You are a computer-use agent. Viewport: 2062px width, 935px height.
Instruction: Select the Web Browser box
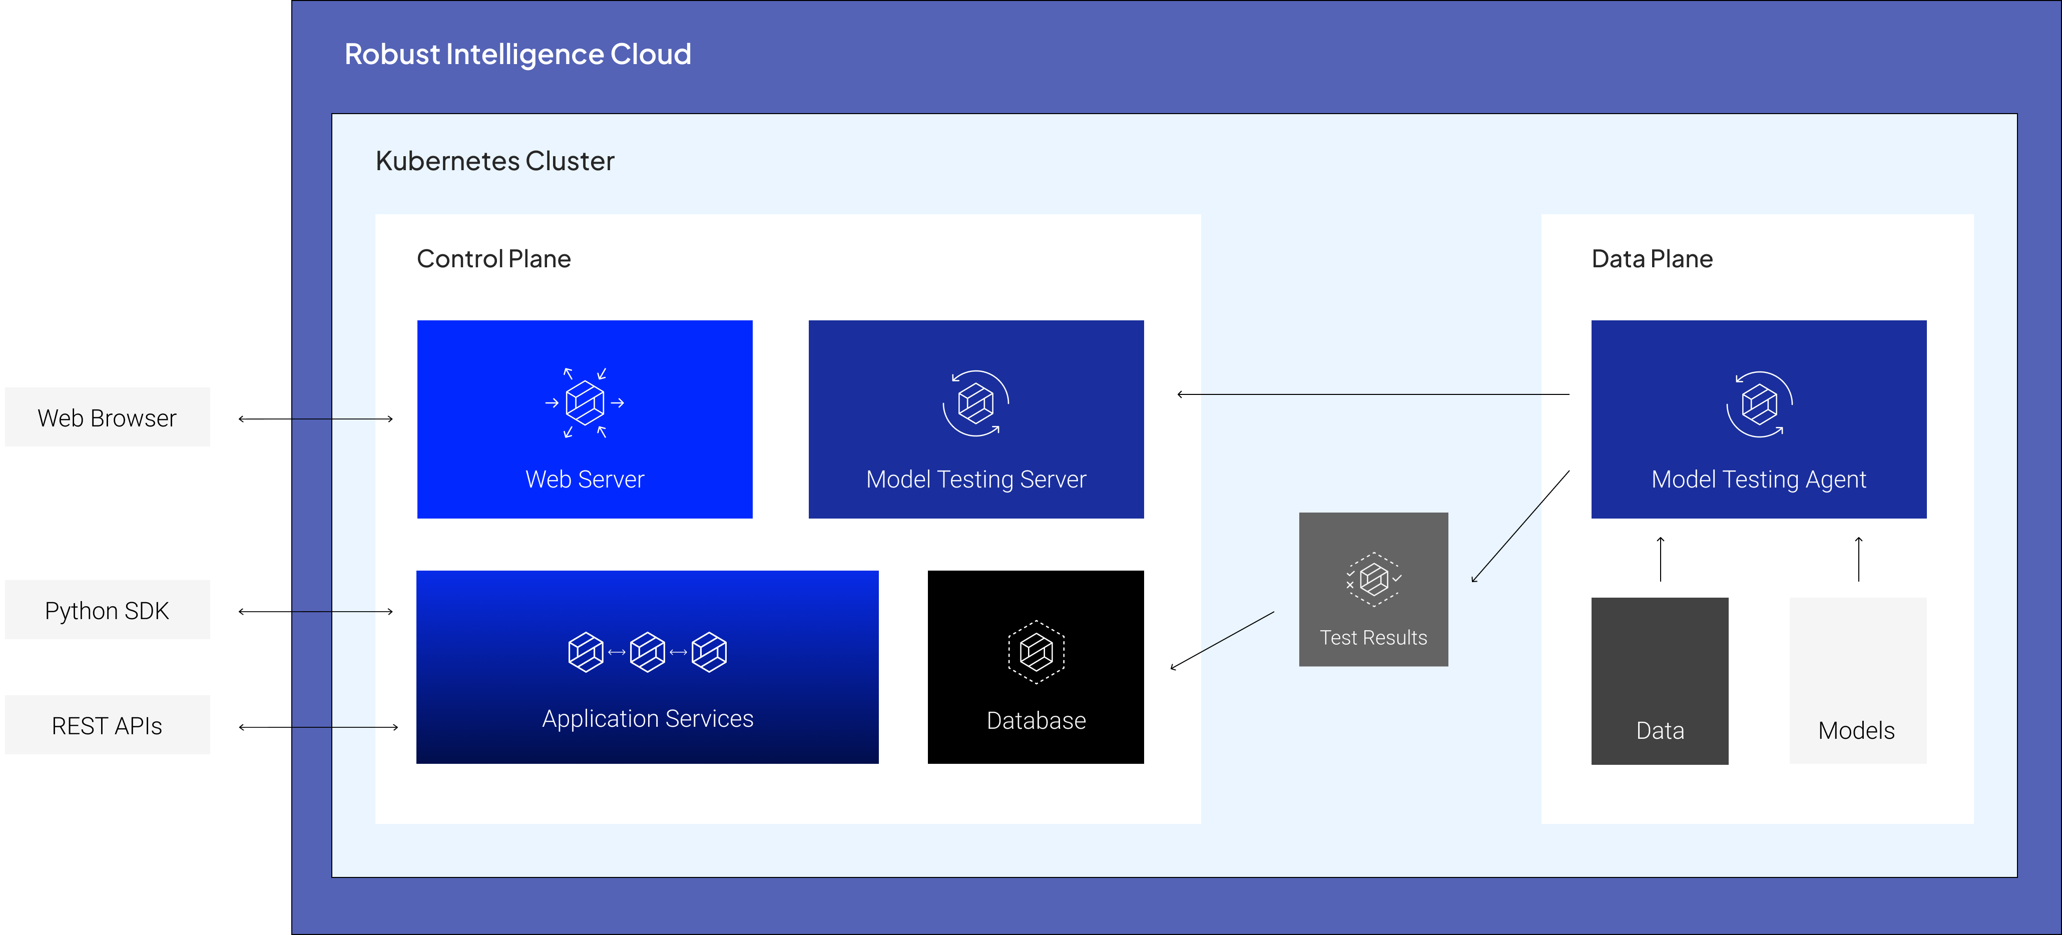point(107,417)
